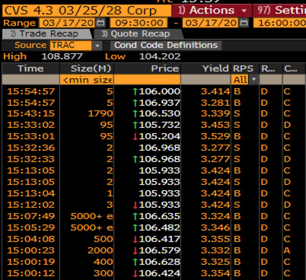
Task: Switch to the Quote Recap tab
Action: tap(138, 34)
